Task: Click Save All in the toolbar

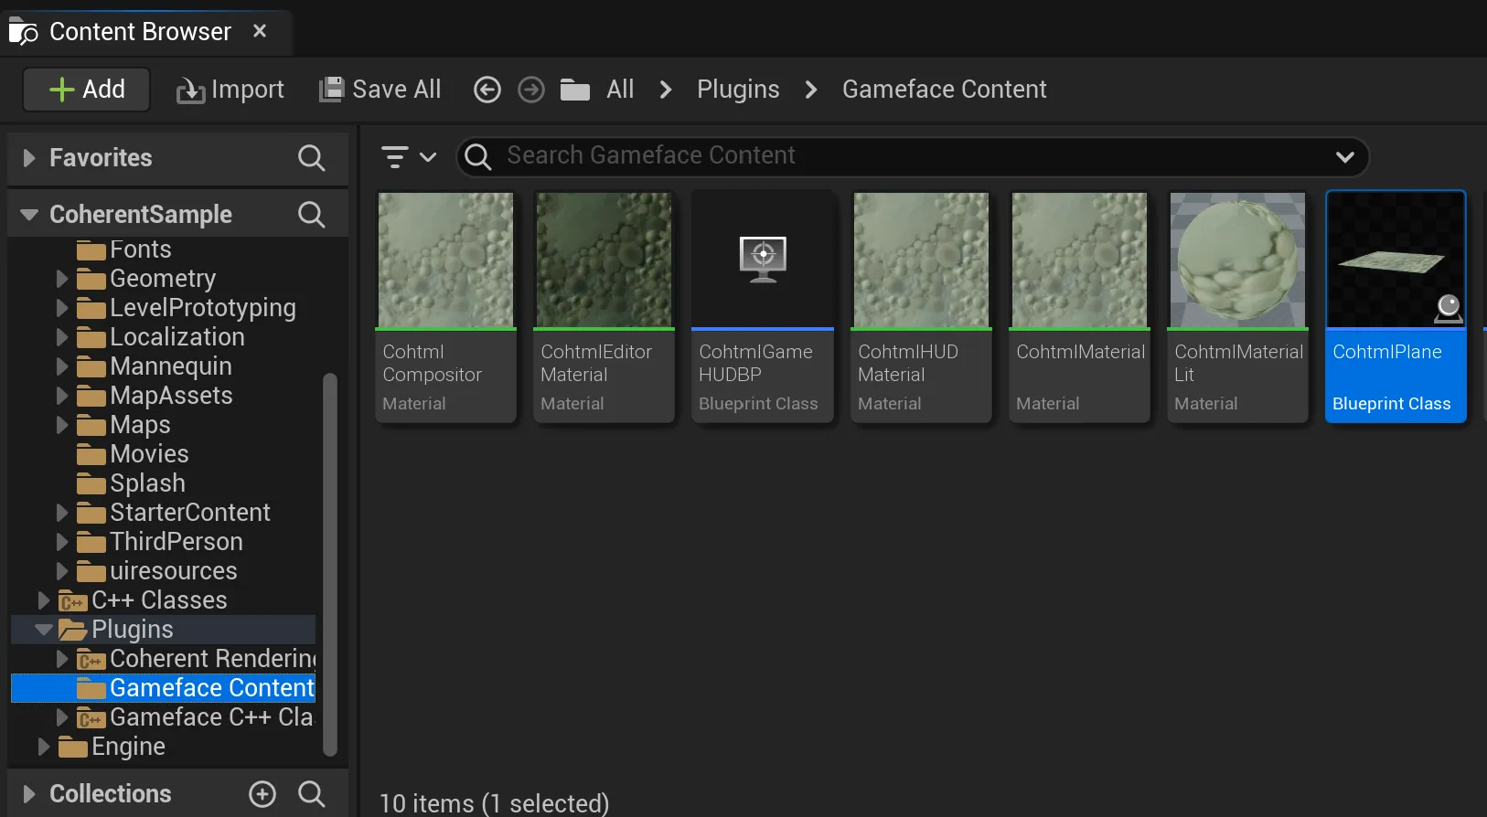Action: (x=380, y=90)
